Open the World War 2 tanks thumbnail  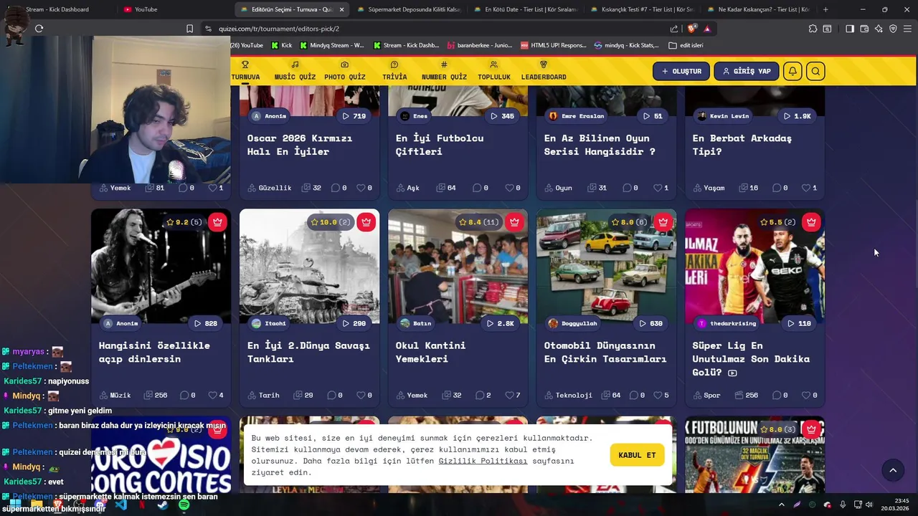pos(309,267)
